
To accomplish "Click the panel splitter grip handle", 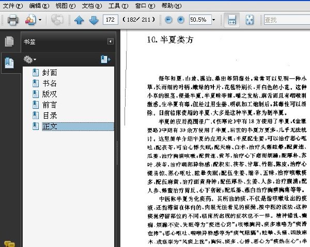I will 117,153.
